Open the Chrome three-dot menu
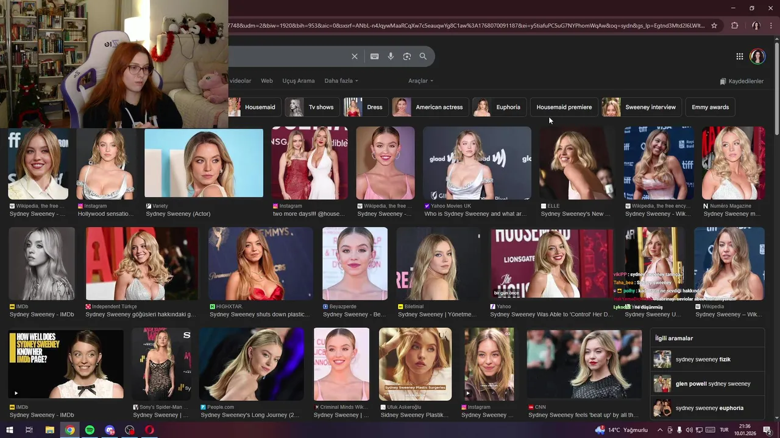Image resolution: width=780 pixels, height=438 pixels. click(771, 26)
